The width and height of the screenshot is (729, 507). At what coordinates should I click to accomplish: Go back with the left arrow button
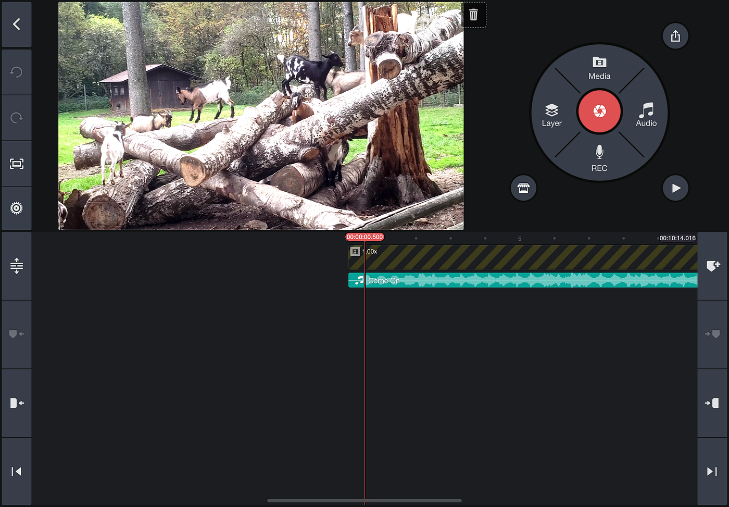point(17,24)
